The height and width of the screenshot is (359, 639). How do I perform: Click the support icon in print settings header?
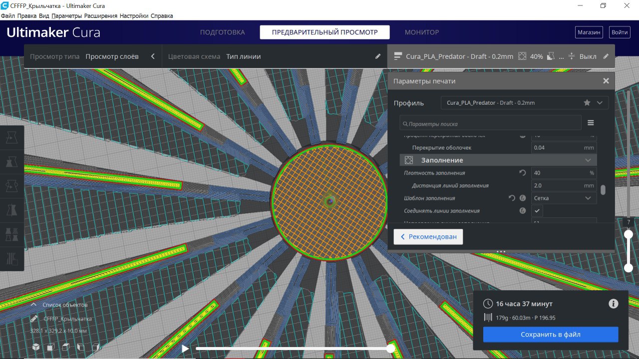tap(552, 56)
